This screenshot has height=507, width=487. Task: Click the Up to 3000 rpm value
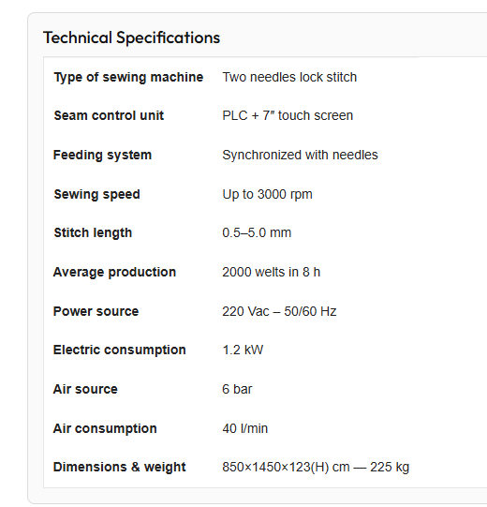(267, 194)
